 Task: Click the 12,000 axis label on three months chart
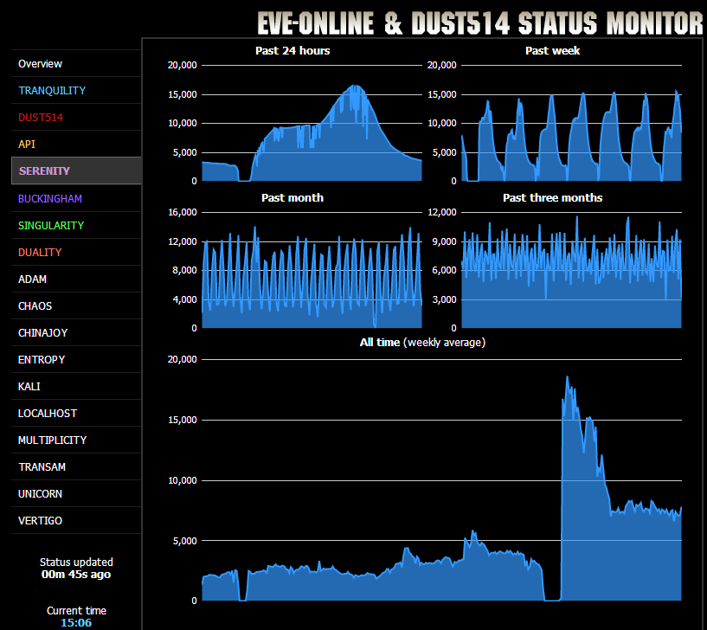[442, 212]
